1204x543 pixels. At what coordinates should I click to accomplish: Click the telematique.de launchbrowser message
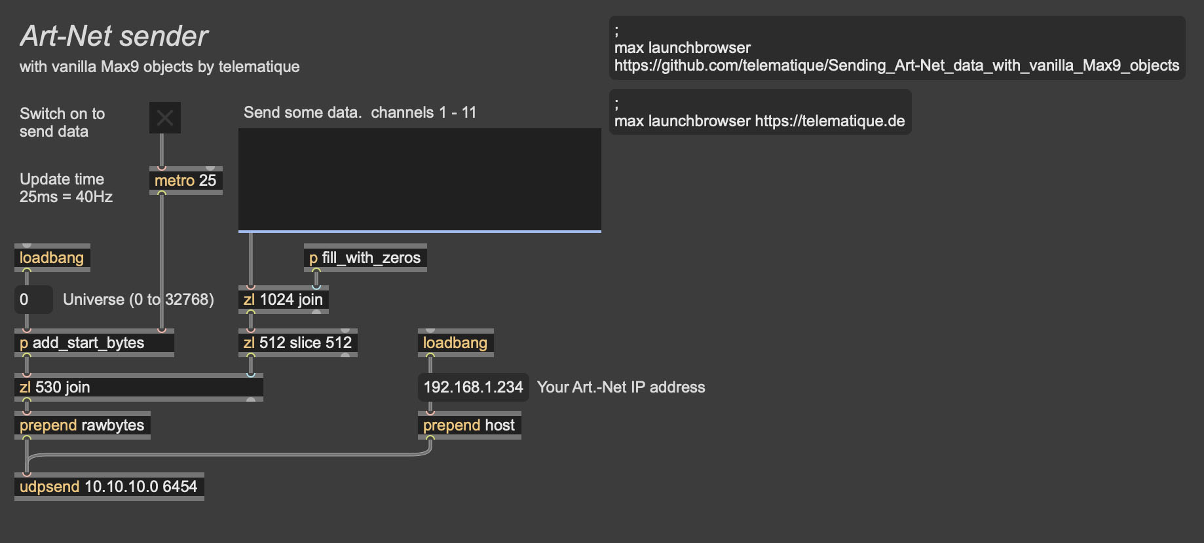[759, 113]
